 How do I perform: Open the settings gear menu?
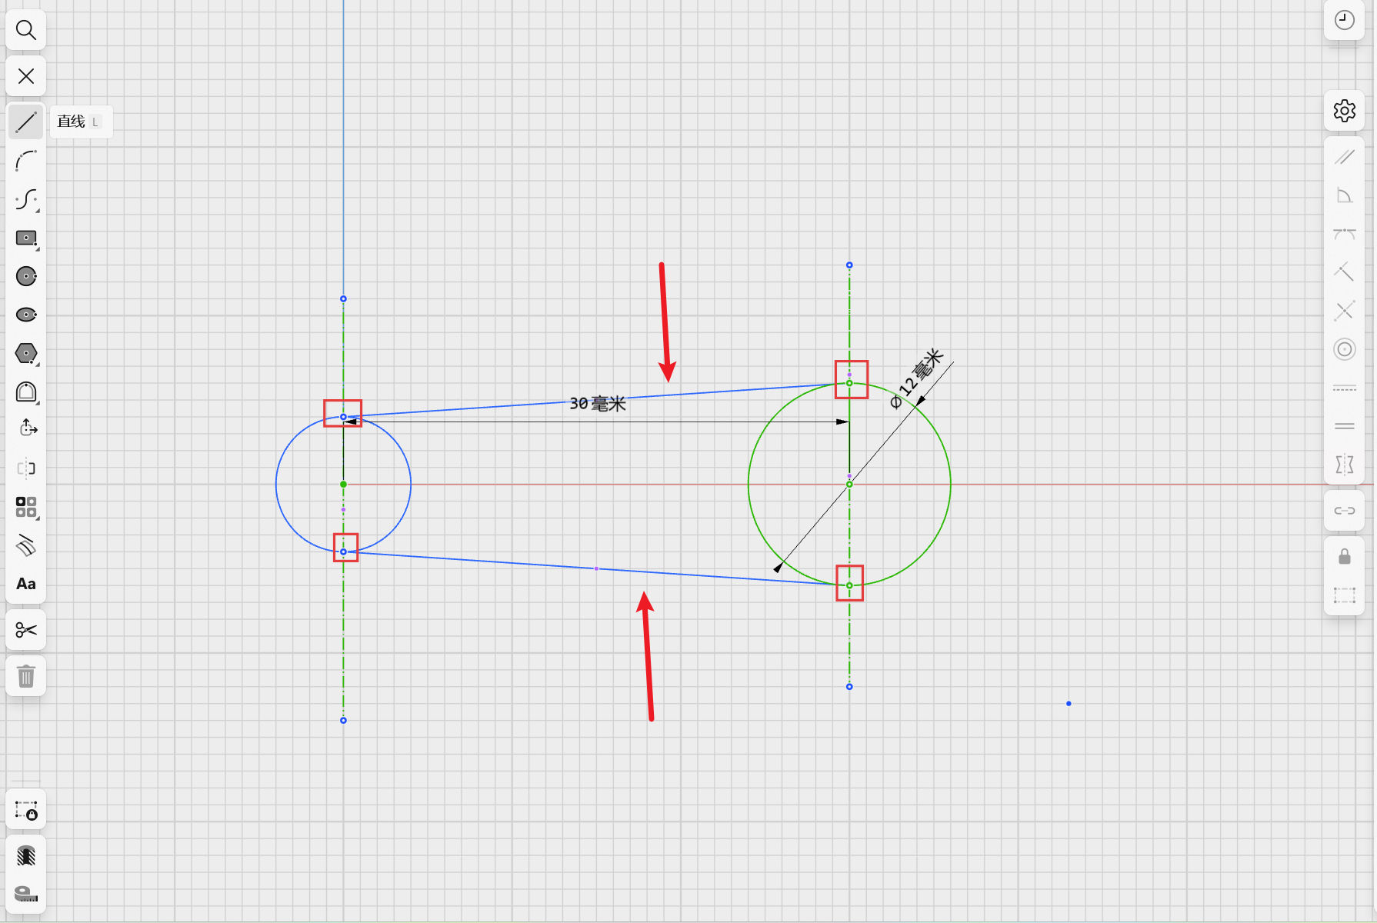tap(1344, 111)
